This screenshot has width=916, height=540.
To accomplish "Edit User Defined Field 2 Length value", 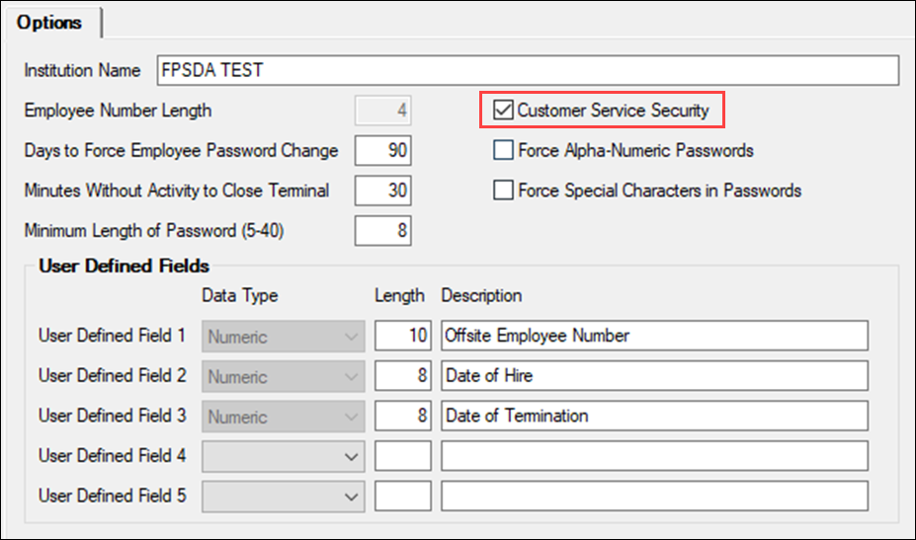I will (403, 375).
